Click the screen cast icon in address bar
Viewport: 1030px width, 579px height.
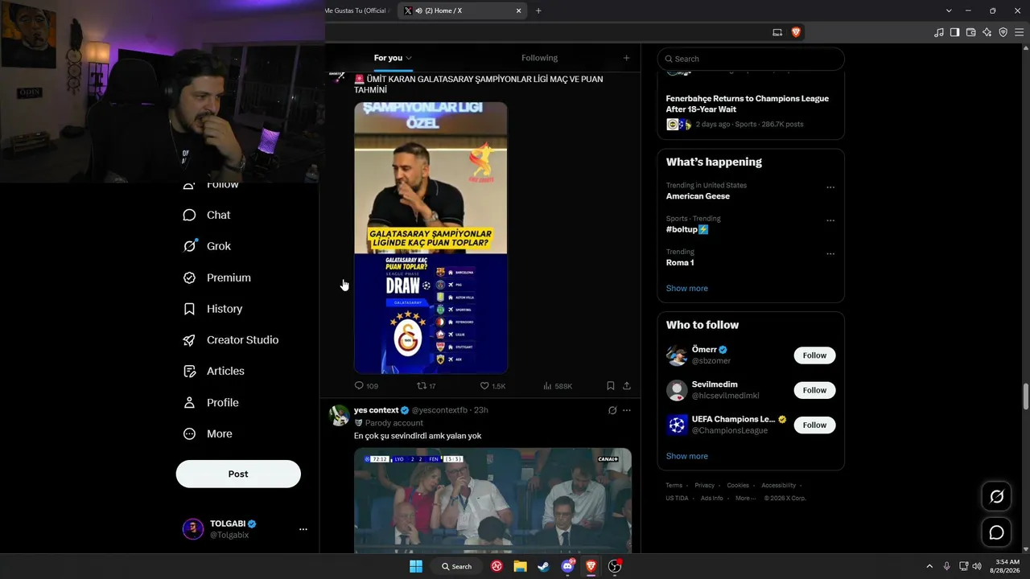tap(777, 32)
